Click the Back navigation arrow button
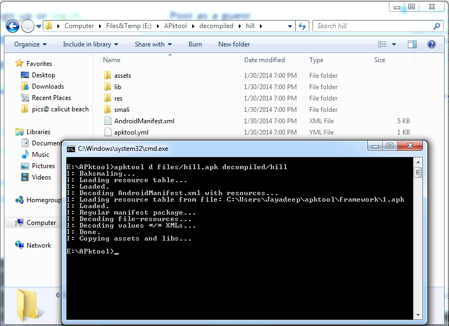The width and height of the screenshot is (449, 326). 12,26
